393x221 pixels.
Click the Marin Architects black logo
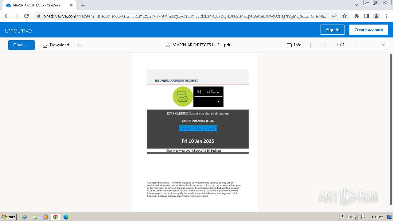(x=208, y=97)
